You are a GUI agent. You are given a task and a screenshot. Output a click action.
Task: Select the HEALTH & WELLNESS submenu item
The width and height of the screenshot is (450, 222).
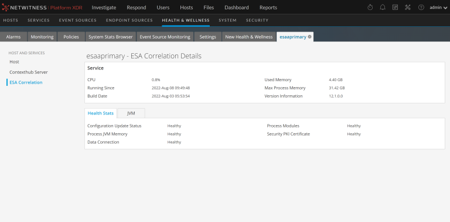tap(186, 20)
